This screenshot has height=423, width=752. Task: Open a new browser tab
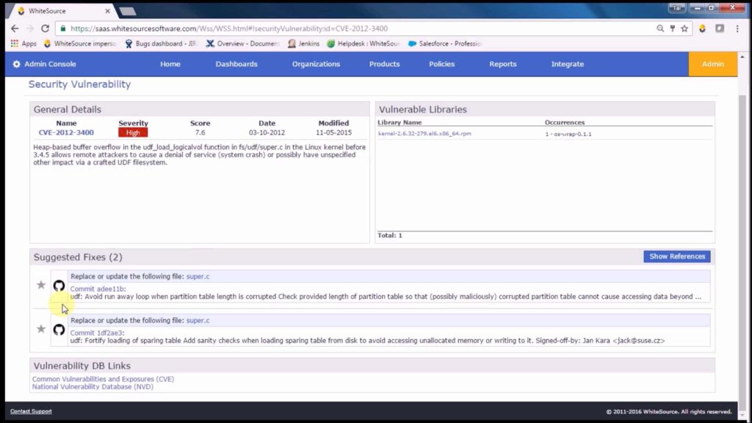pos(128,11)
